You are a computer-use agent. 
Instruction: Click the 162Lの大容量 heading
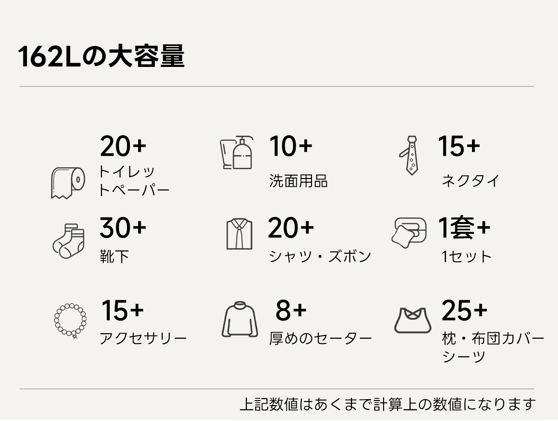[101, 57]
